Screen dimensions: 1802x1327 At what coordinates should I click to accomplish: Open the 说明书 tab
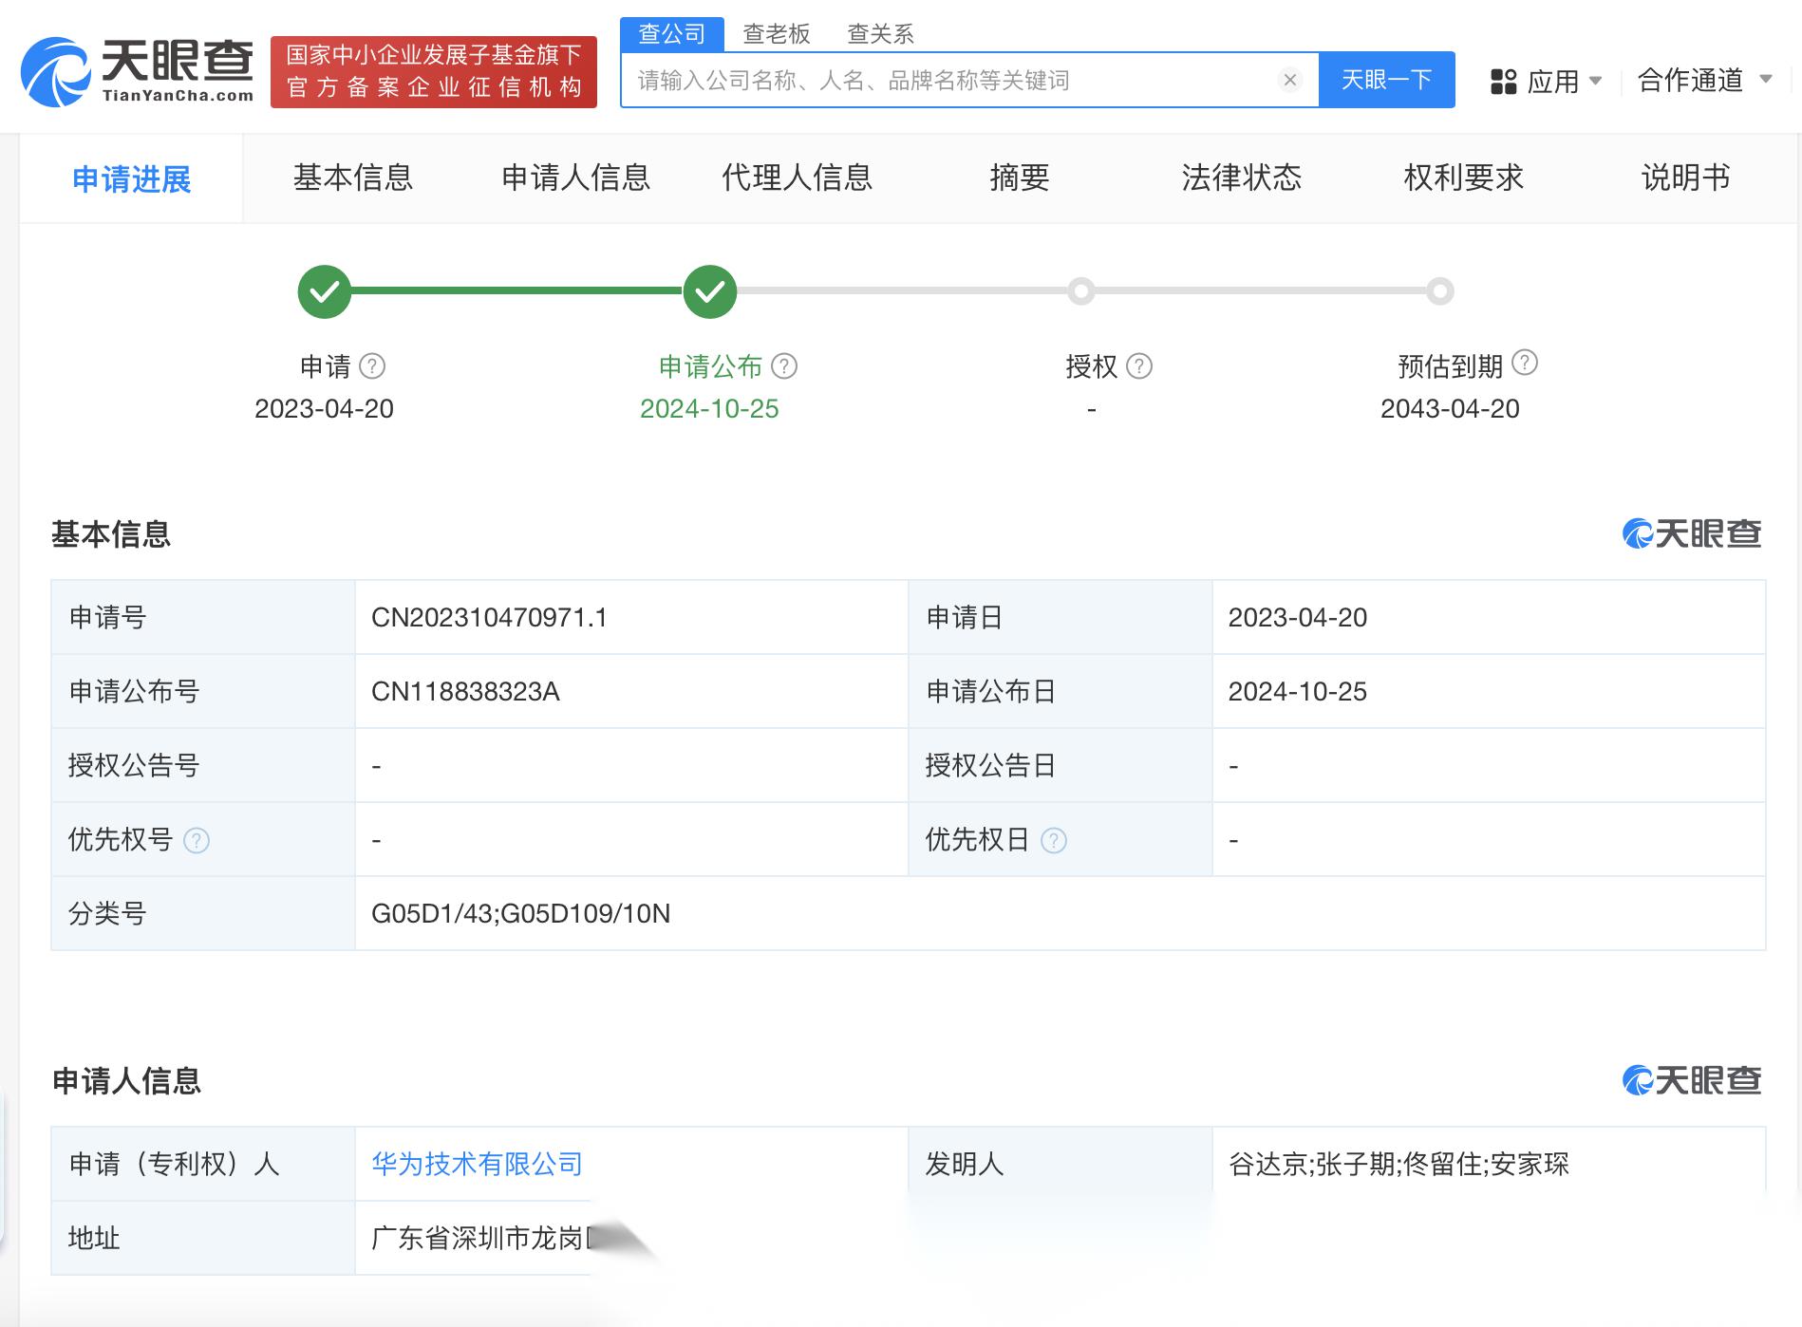[x=1685, y=178]
